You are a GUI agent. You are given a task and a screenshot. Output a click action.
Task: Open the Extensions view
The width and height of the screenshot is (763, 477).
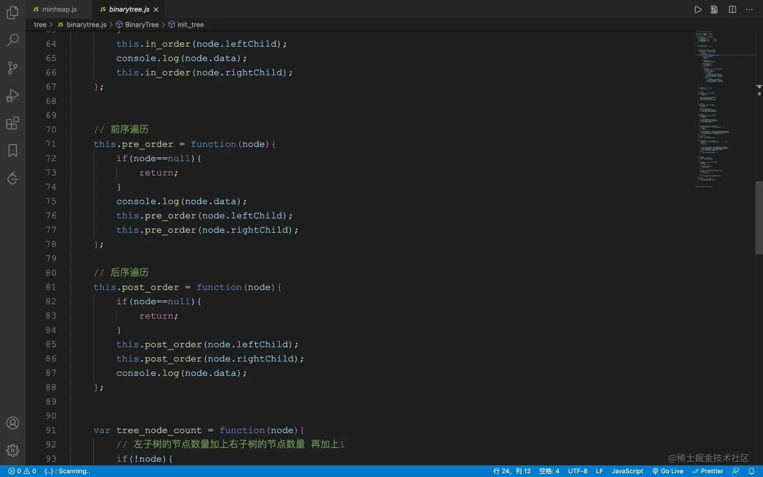click(x=13, y=123)
